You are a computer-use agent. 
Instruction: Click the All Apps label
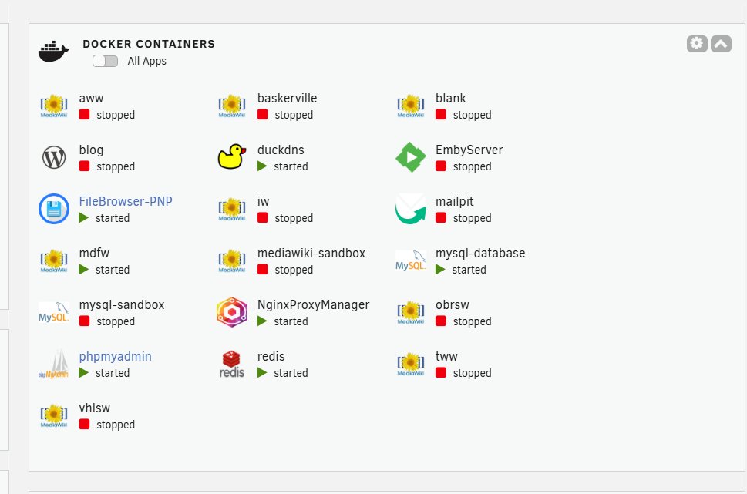pyautogui.click(x=146, y=61)
